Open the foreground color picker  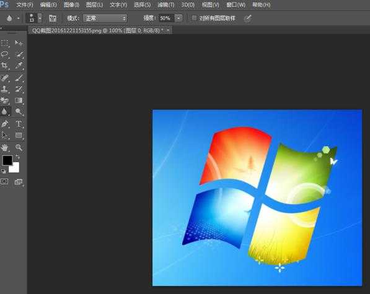[7, 160]
